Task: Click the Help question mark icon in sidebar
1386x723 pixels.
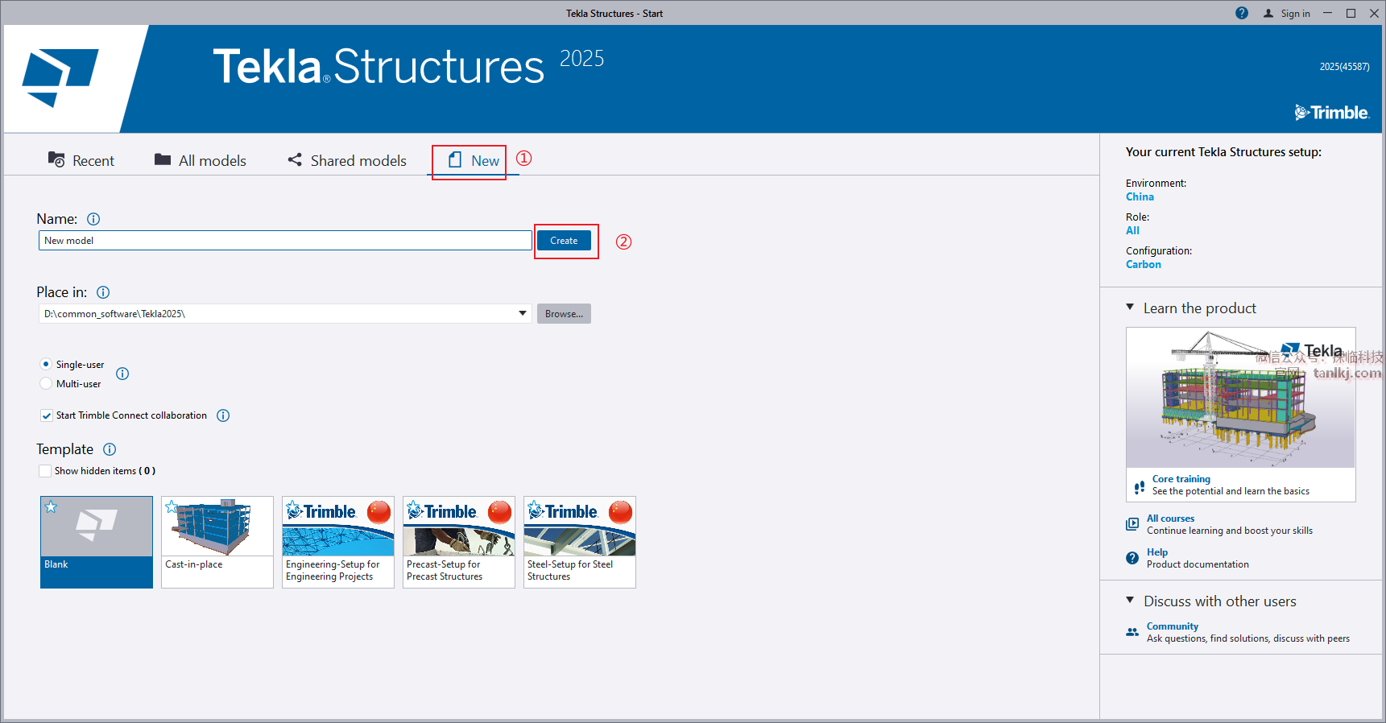Action: 1132,558
